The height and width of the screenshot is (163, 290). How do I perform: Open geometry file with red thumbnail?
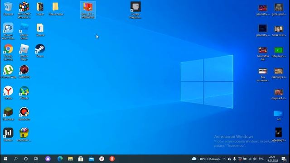point(263,10)
